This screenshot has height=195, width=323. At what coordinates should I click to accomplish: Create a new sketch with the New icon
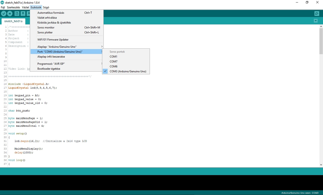17,14
